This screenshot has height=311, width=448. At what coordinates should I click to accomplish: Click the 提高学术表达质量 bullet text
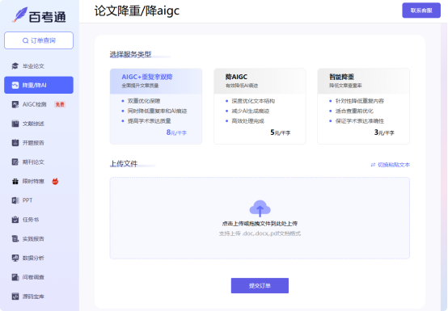point(149,121)
